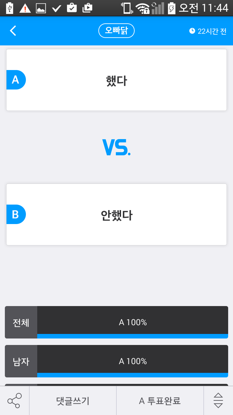Select option B labeled 안했다
The width and height of the screenshot is (233, 415).
116,214
